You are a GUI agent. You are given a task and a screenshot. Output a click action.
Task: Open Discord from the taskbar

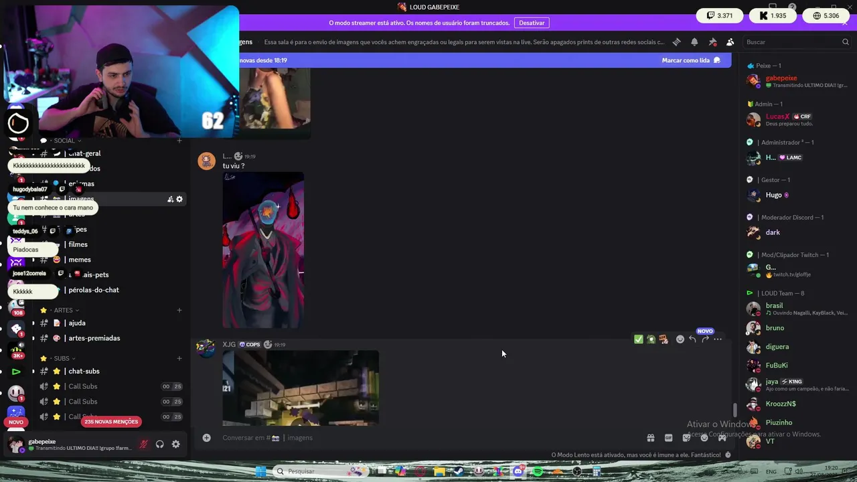click(x=518, y=471)
